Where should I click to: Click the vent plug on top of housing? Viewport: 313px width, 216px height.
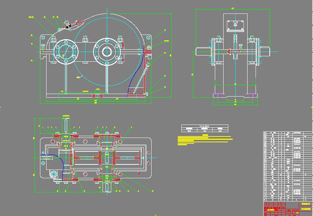(x=67, y=24)
